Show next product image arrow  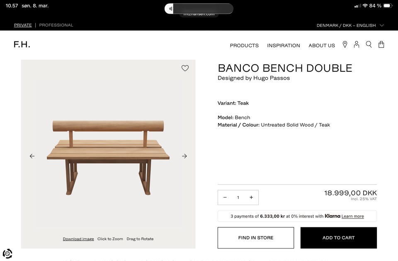pos(184,156)
